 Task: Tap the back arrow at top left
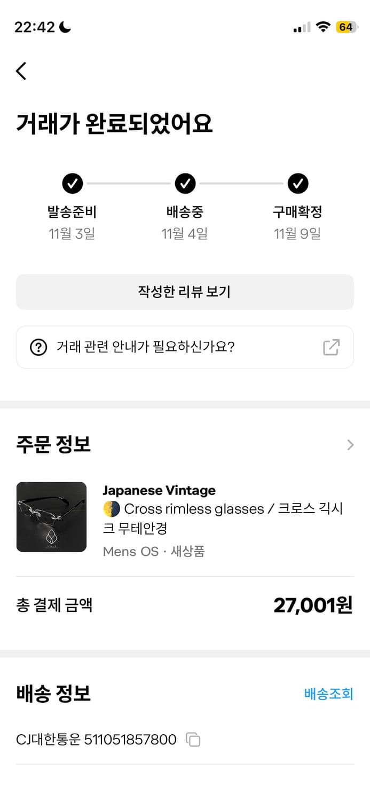click(21, 70)
